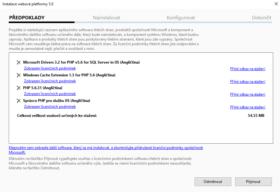Click the window title Instalace webové platformy 5.0

[28, 4]
